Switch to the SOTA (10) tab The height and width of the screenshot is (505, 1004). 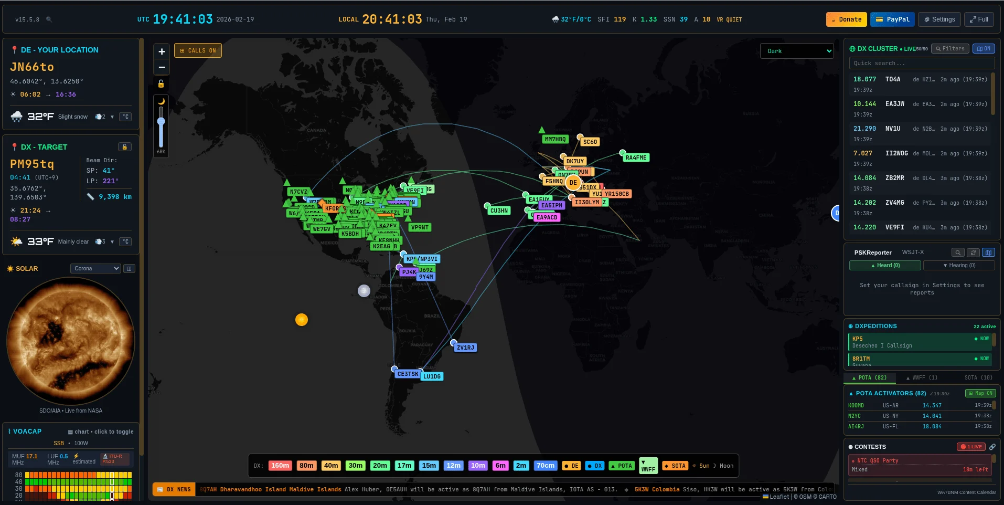[978, 377]
